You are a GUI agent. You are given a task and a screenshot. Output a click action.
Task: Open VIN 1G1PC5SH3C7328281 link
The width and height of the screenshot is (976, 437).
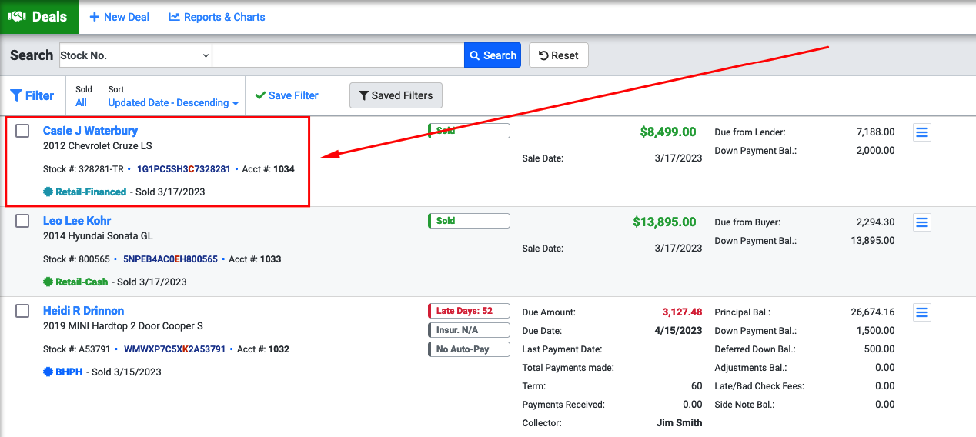(184, 169)
